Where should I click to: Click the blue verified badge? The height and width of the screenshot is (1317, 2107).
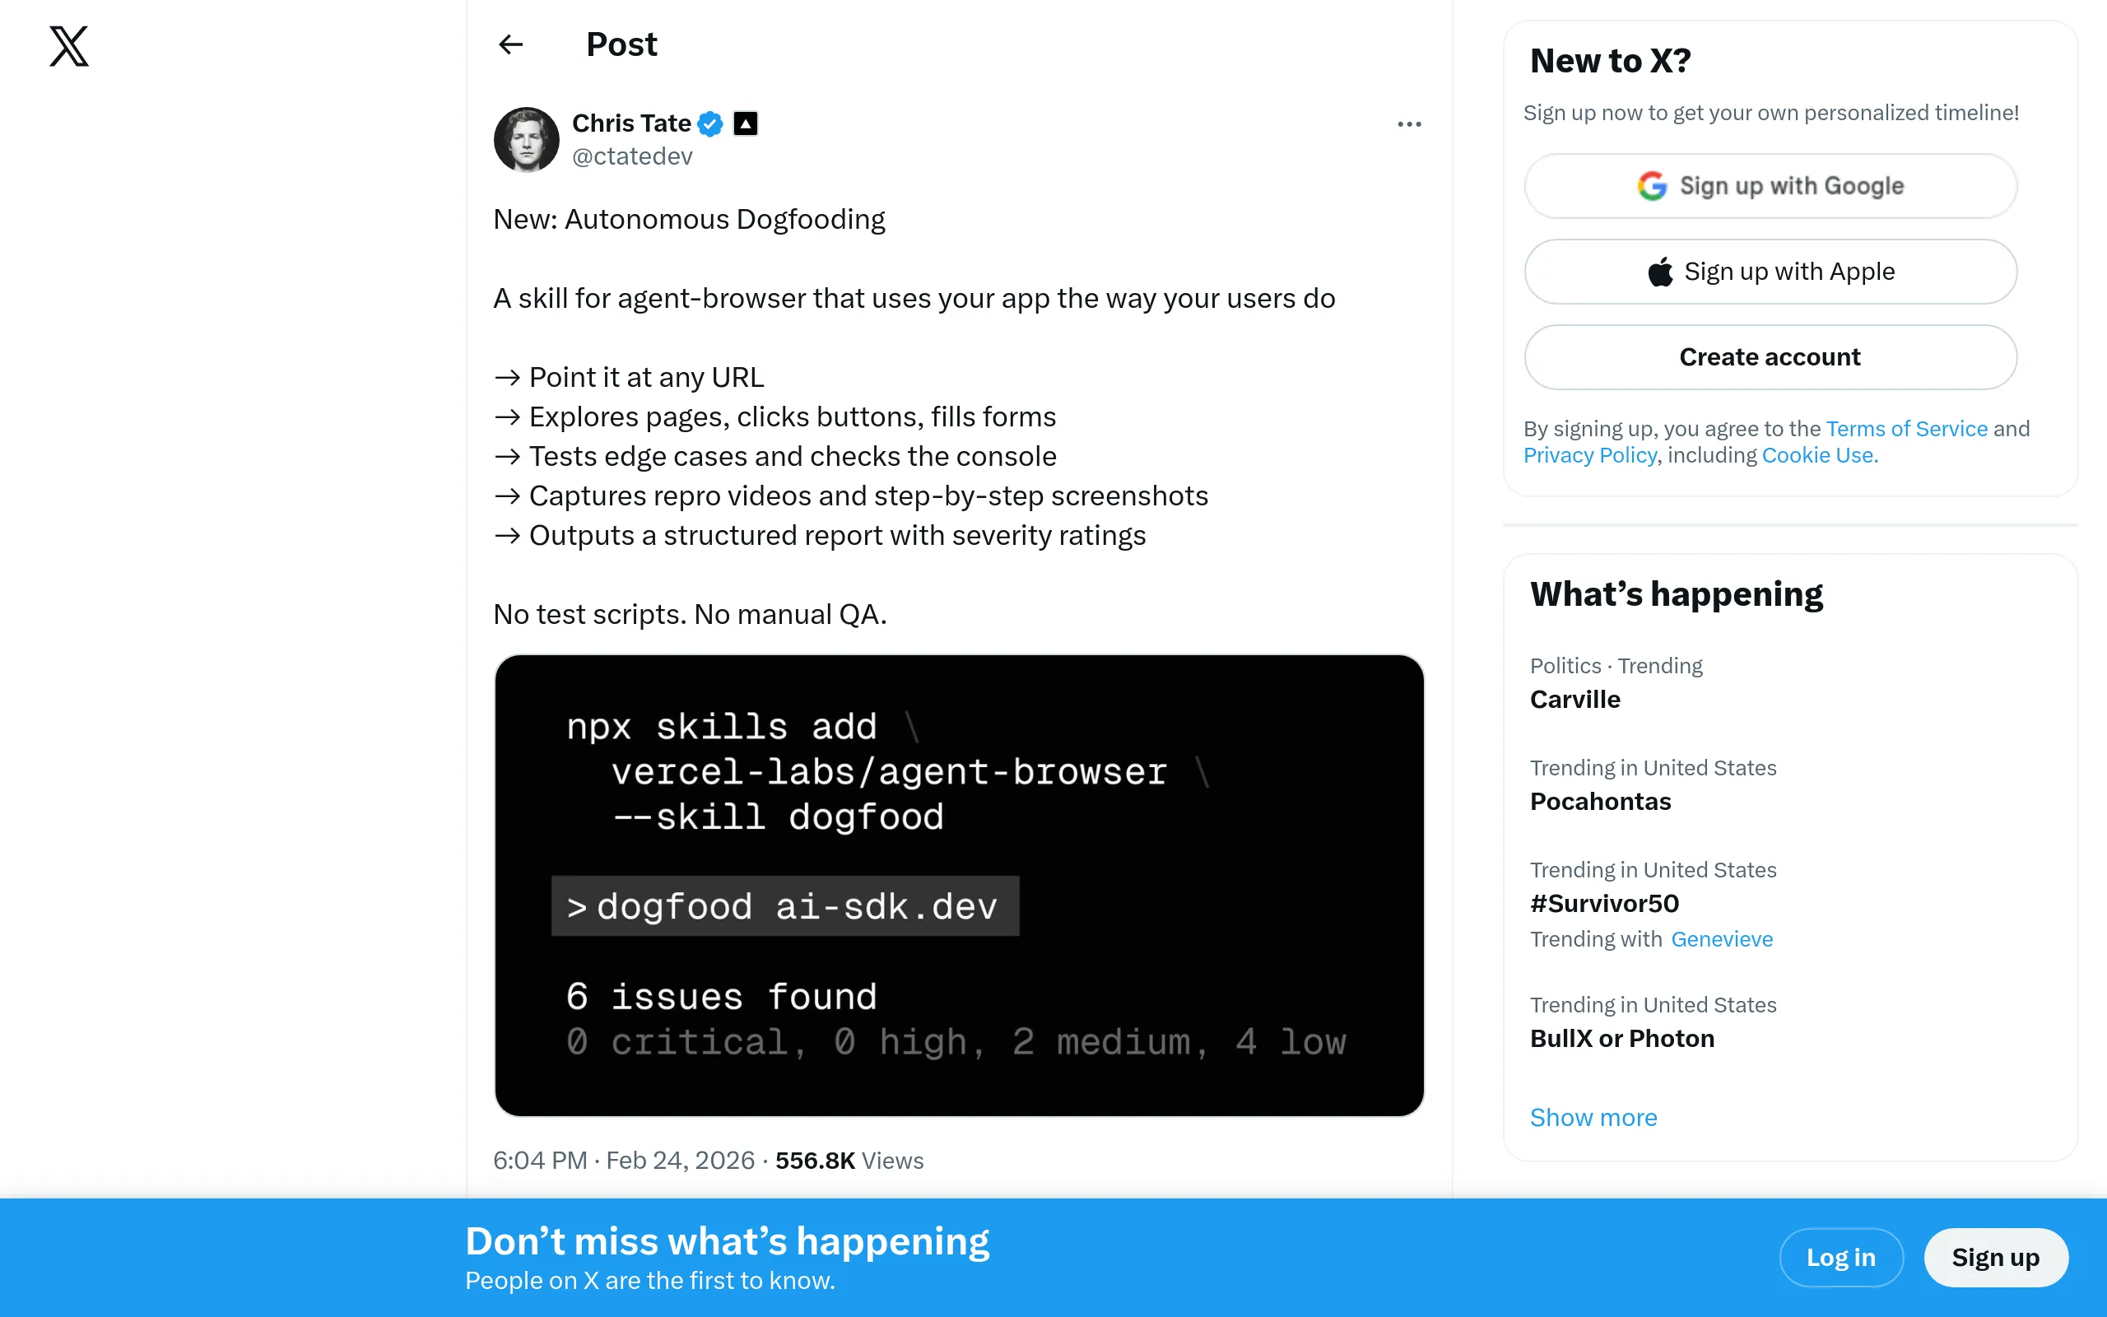click(x=710, y=123)
